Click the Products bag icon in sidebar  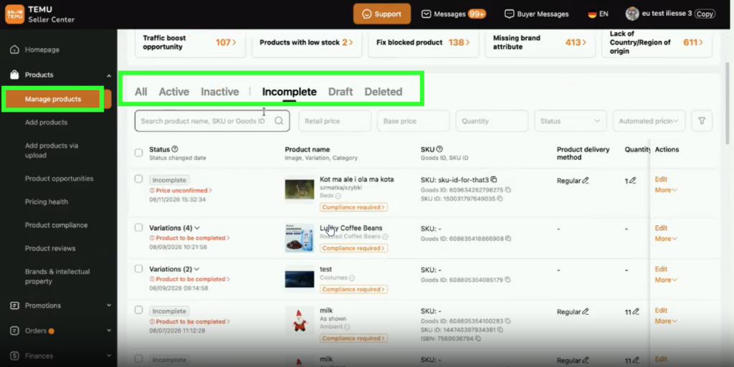(14, 75)
